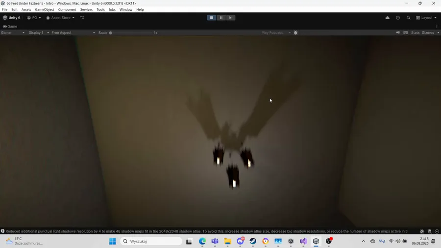The height and width of the screenshot is (248, 441).
Task: Switch to the Unity Editor taskbar icon
Action: click(316, 241)
